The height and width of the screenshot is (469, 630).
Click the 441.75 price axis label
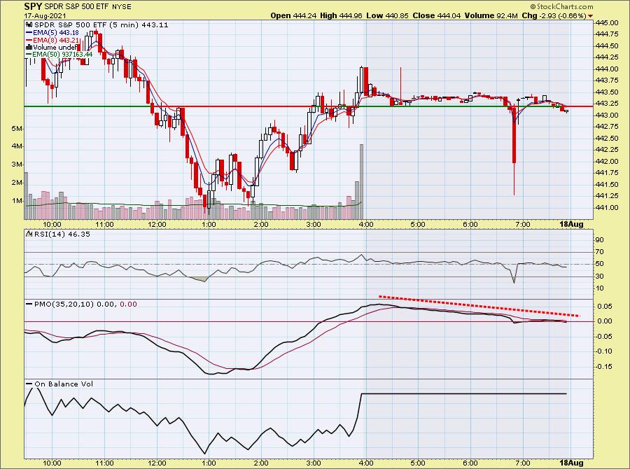click(607, 173)
